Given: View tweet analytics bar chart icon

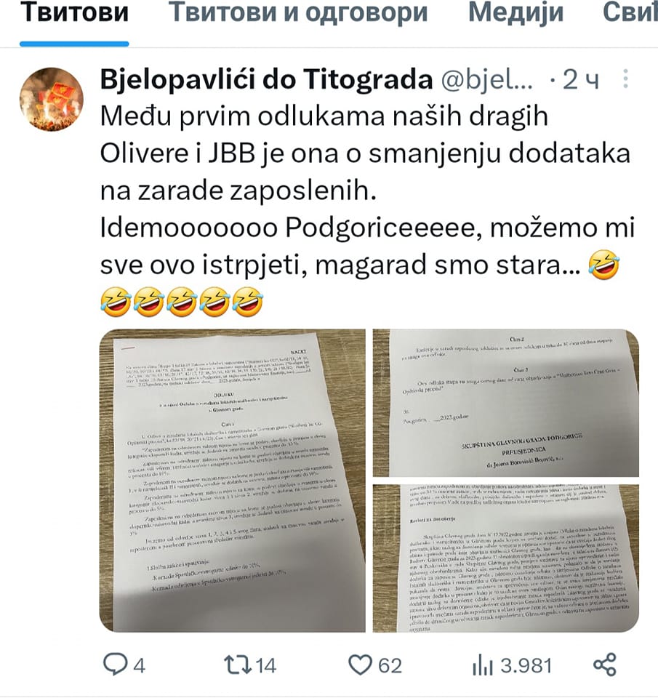Looking at the screenshot, I should 483,665.
